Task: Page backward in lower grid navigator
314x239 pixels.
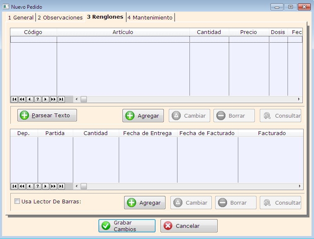Action: (x=22, y=186)
